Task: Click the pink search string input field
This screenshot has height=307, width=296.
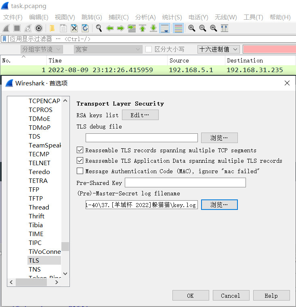Action: tap(269, 49)
